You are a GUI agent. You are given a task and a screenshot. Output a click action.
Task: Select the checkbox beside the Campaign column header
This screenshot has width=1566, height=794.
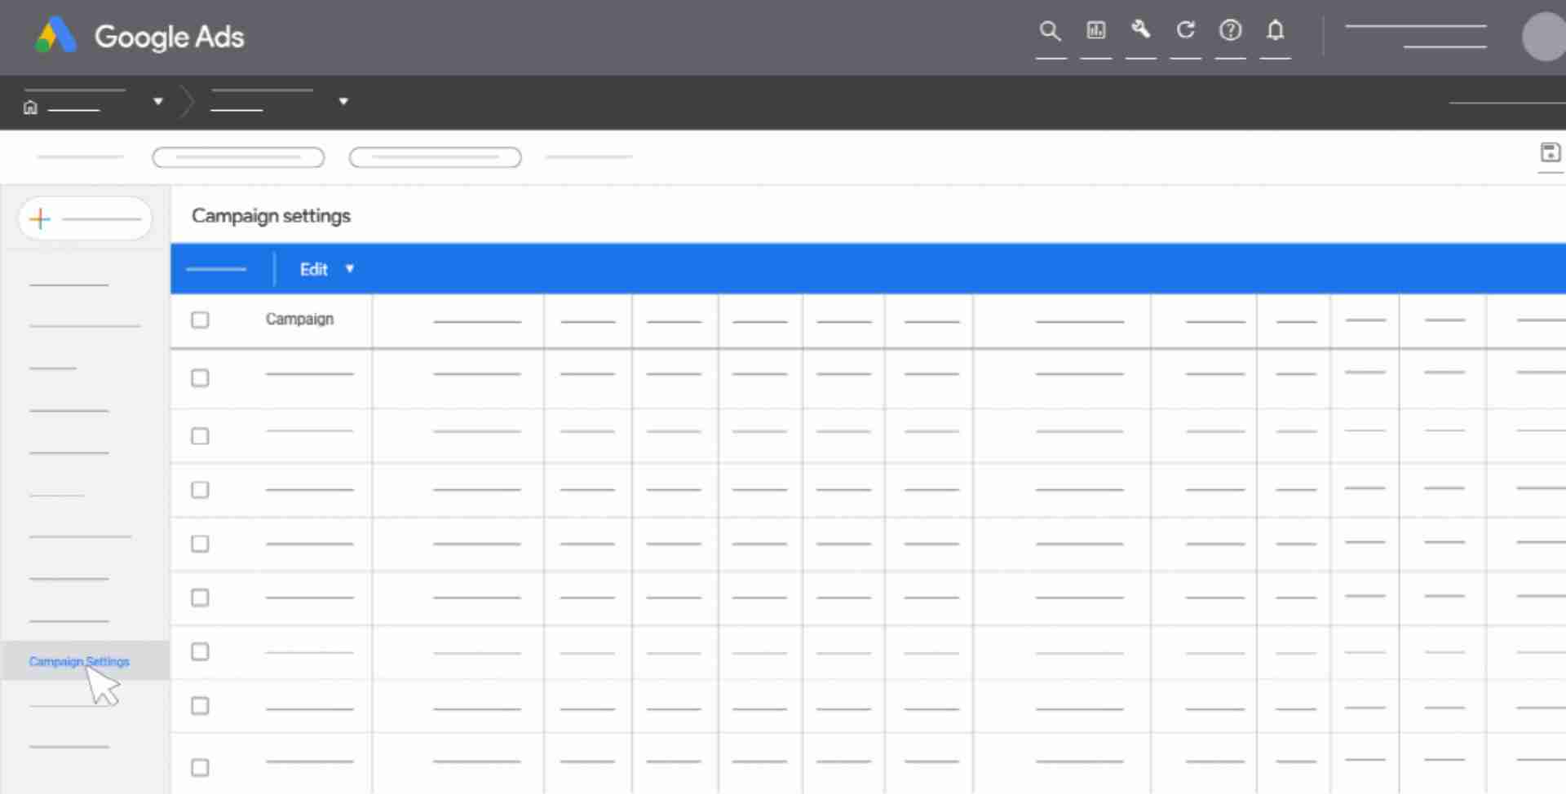[x=200, y=320]
